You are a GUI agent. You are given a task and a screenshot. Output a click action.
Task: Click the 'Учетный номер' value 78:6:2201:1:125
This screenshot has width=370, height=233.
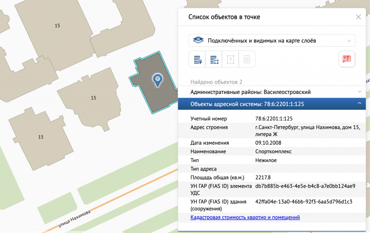[274, 118]
